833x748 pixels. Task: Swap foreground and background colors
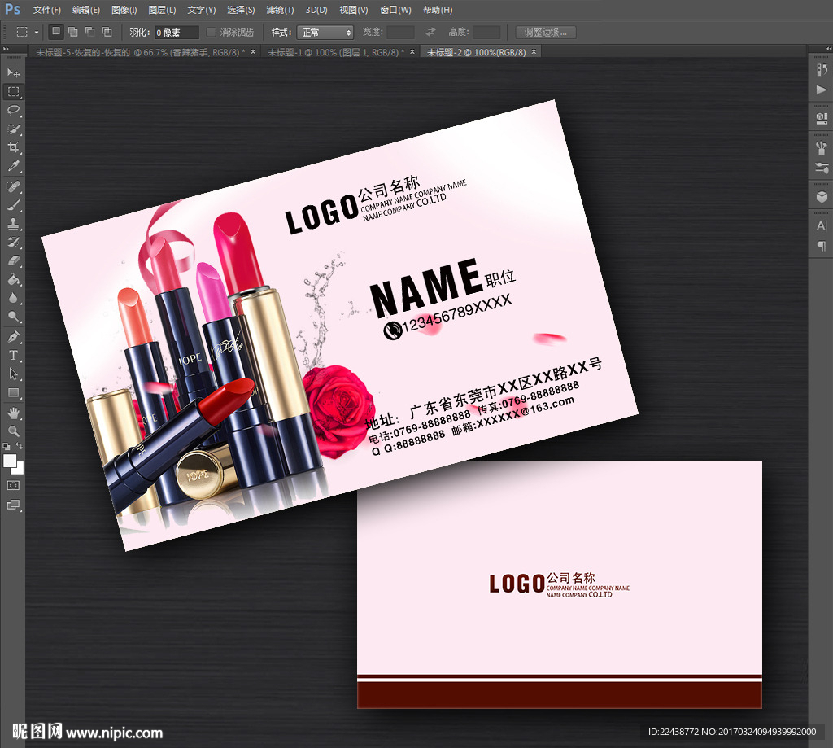(x=20, y=446)
